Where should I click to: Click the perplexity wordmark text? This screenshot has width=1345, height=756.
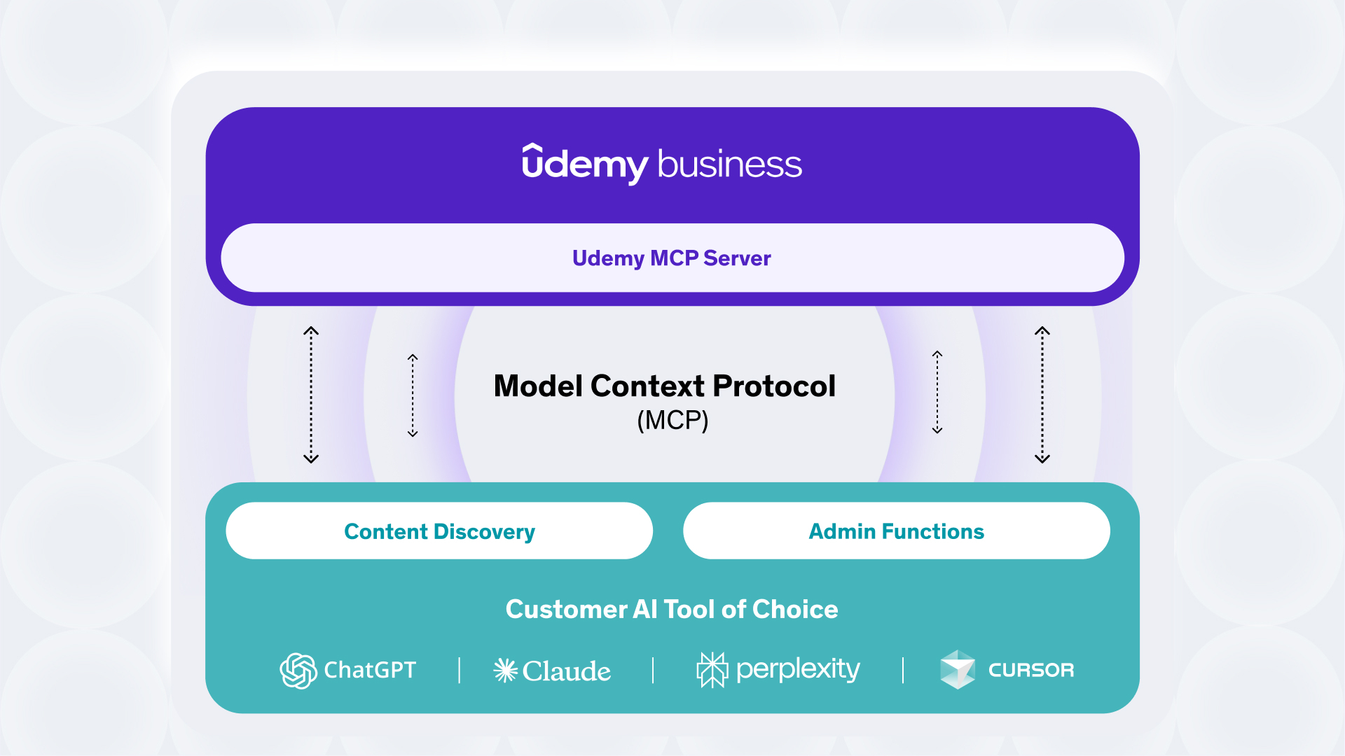click(798, 670)
